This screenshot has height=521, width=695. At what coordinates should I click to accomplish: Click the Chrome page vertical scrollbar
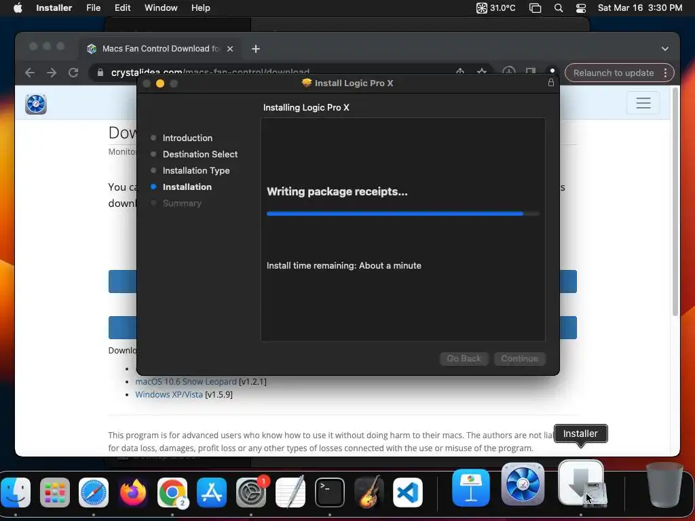(675, 201)
